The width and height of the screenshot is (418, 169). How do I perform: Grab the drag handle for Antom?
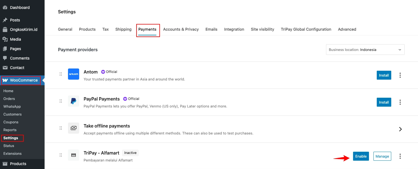tap(61, 74)
